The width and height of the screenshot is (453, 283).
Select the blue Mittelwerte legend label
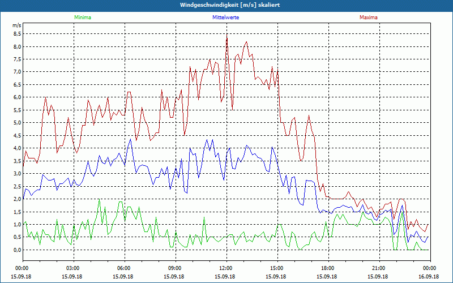225,18
